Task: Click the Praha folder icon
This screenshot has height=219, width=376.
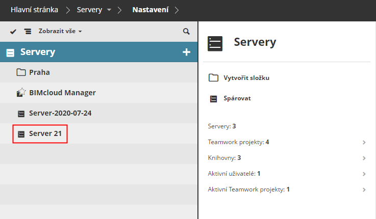Action: (x=21, y=72)
